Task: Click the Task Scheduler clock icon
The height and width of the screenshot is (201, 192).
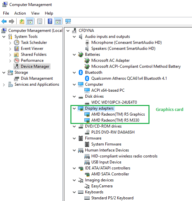Action: click(17, 43)
